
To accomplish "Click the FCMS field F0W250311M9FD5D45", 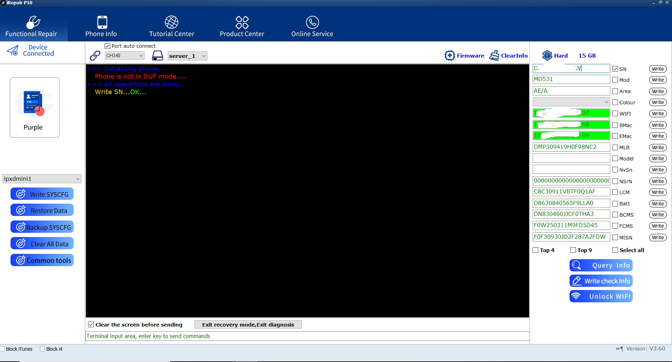I will click(x=571, y=225).
